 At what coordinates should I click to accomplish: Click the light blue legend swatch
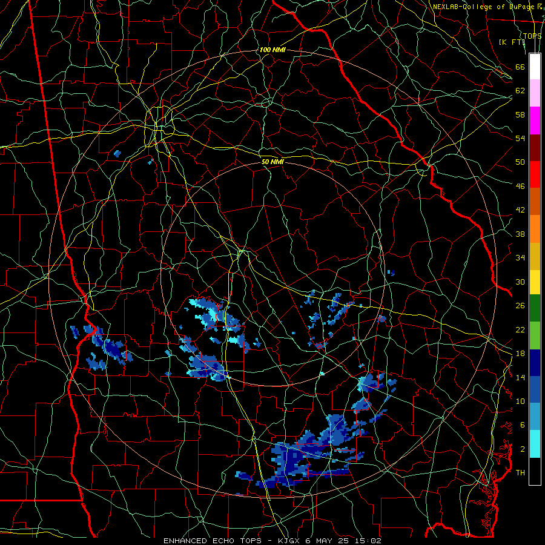[x=535, y=417]
